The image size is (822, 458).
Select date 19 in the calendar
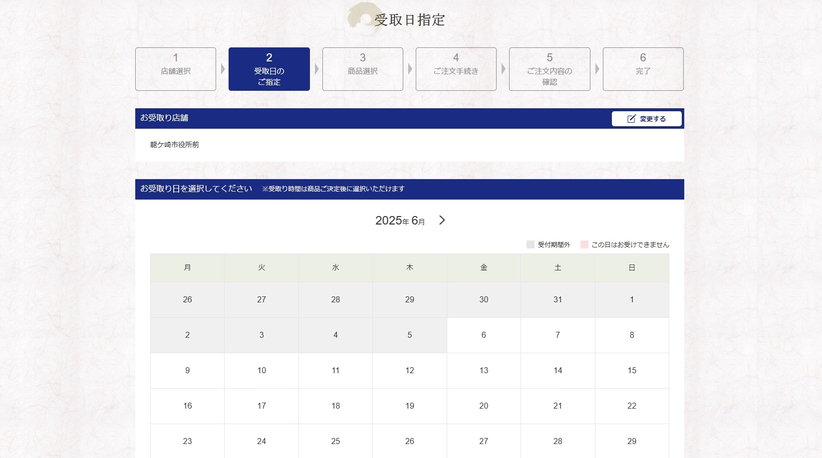[410, 406]
